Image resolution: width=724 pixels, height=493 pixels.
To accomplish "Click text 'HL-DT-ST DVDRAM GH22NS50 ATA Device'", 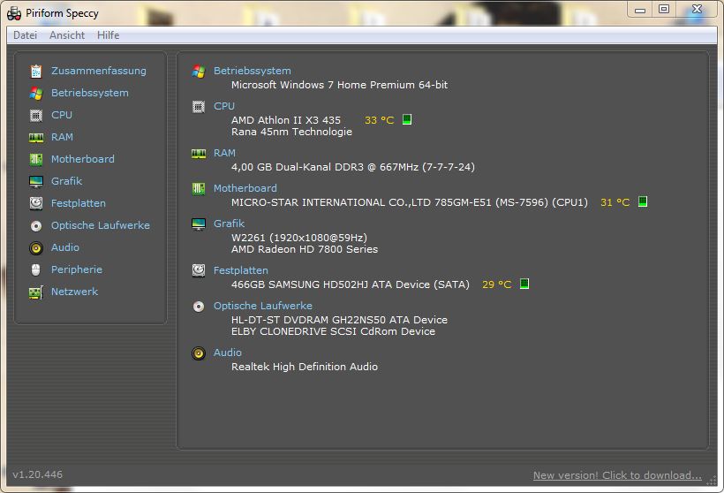I will tap(339, 320).
